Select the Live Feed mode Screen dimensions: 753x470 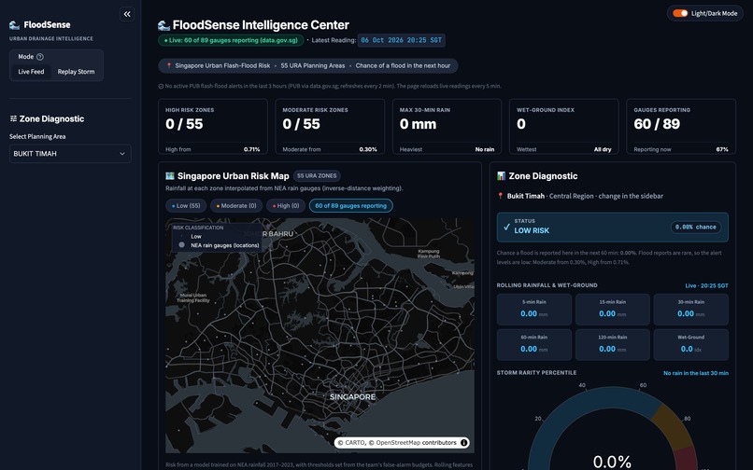tap(31, 72)
